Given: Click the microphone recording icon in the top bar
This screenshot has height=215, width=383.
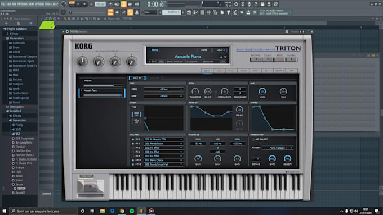Looking at the screenshot, I should point(249,4).
